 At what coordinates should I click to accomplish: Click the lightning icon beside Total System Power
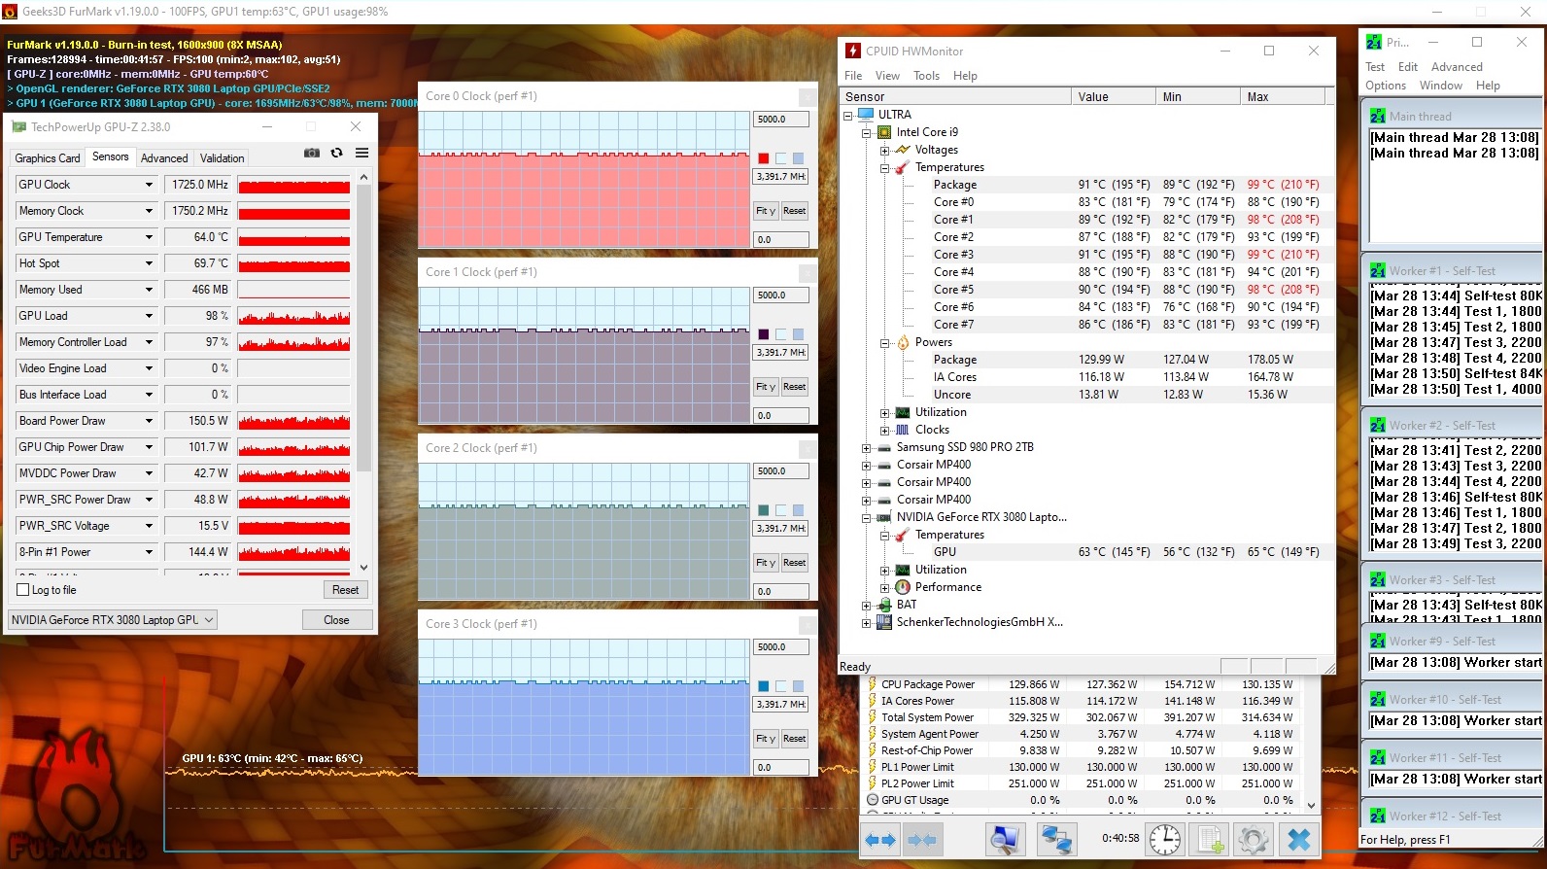[872, 717]
